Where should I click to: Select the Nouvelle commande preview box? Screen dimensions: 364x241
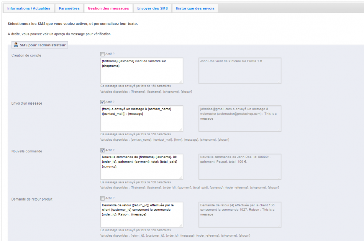(x=240, y=166)
